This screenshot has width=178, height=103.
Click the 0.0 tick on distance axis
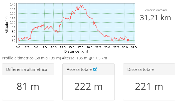[x=18, y=47]
